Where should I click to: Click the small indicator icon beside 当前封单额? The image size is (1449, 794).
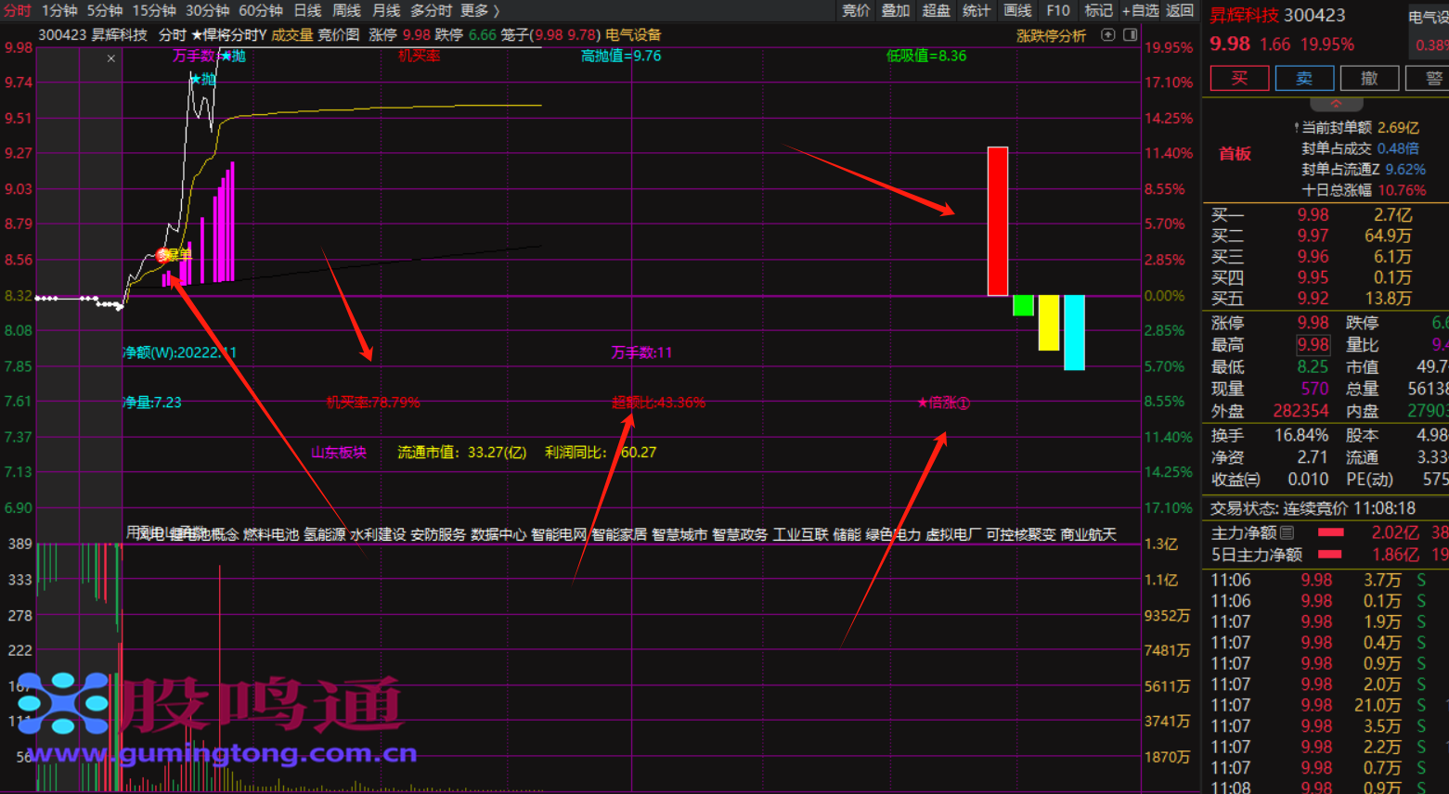[1296, 128]
